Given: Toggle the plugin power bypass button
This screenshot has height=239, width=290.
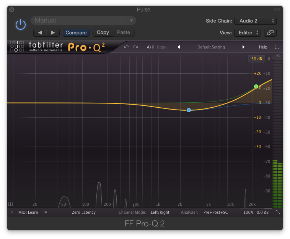Looking at the screenshot, I should (x=21, y=24).
